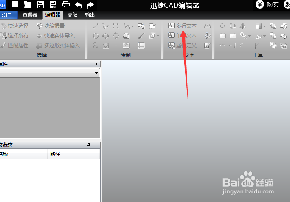
Task: Select the Line drawing tool
Action: 96,26
